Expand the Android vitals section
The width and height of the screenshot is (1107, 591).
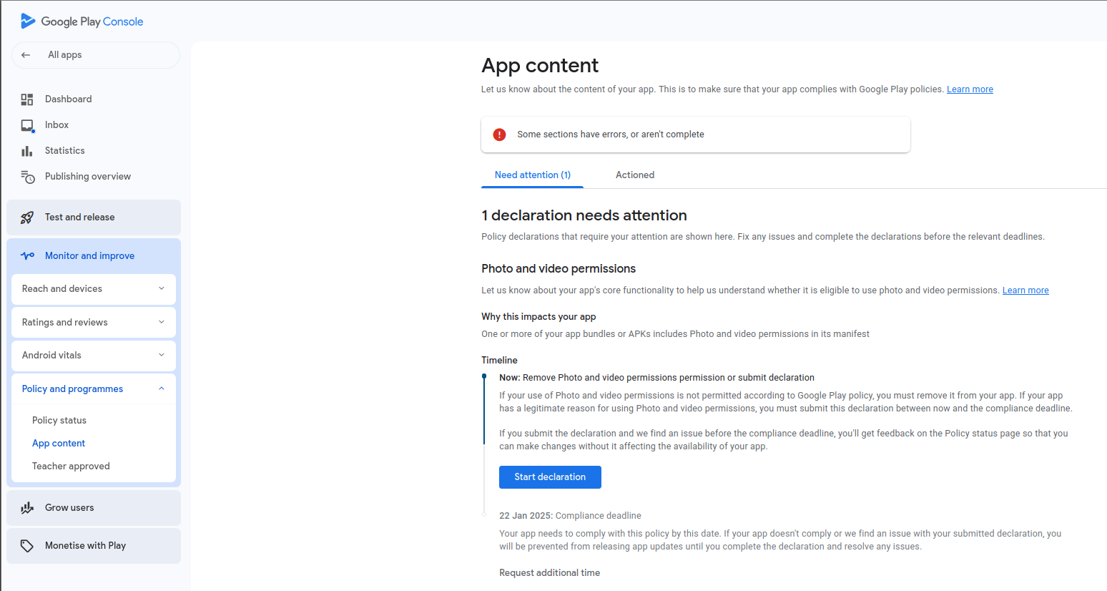click(x=161, y=356)
